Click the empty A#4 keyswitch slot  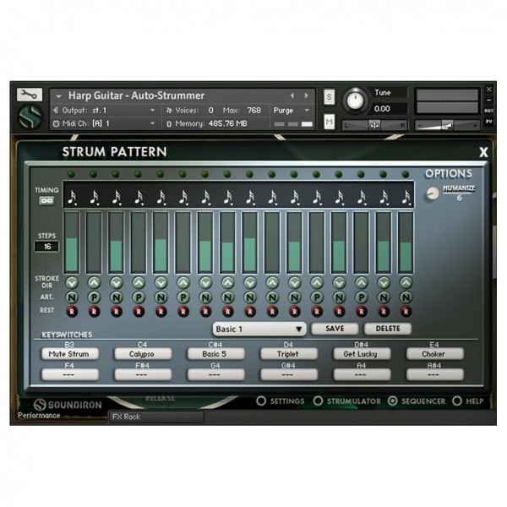434,374
